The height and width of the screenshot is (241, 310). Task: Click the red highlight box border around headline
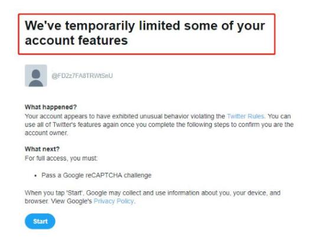146,14
